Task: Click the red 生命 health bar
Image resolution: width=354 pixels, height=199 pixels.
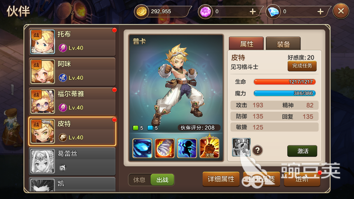Action: (x=285, y=82)
